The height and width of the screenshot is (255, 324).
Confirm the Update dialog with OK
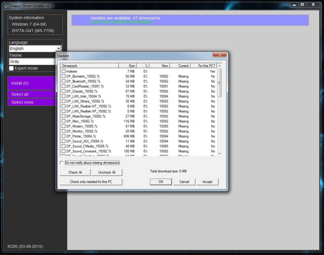click(161, 182)
